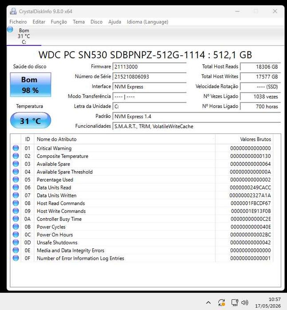Click the ID column header
This screenshot has width=287, height=310.
tap(28, 139)
